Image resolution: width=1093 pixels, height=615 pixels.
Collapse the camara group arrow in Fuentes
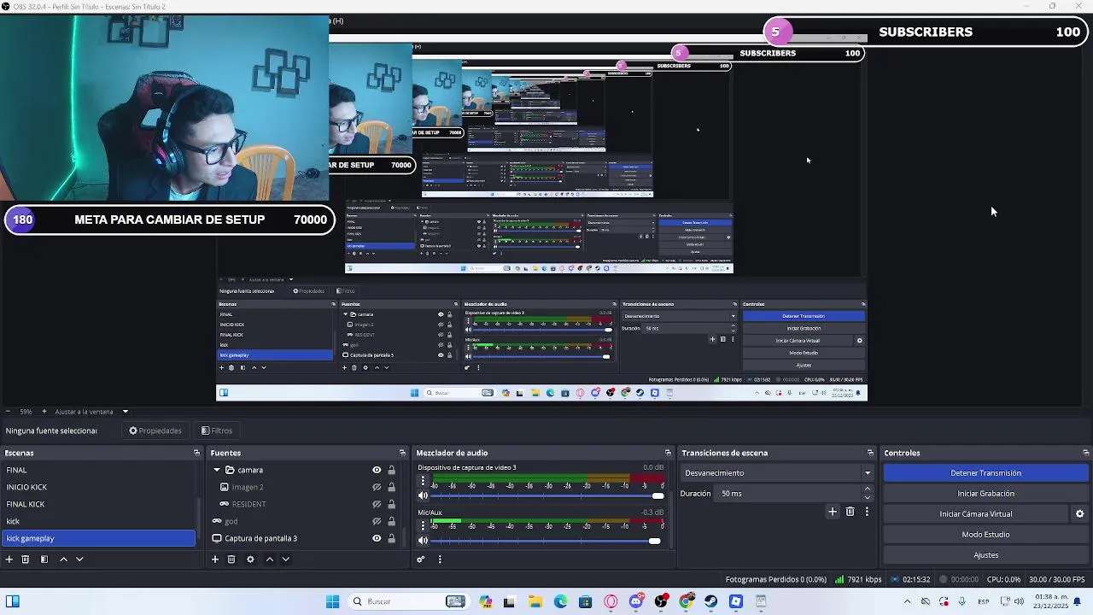(217, 470)
